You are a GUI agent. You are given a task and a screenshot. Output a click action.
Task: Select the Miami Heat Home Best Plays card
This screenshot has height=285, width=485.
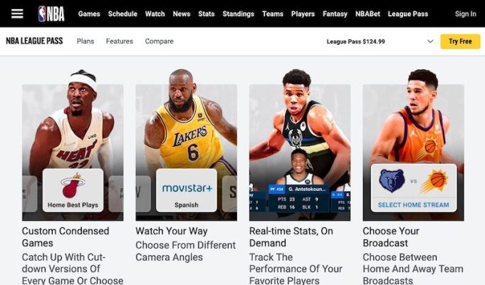[73, 190]
